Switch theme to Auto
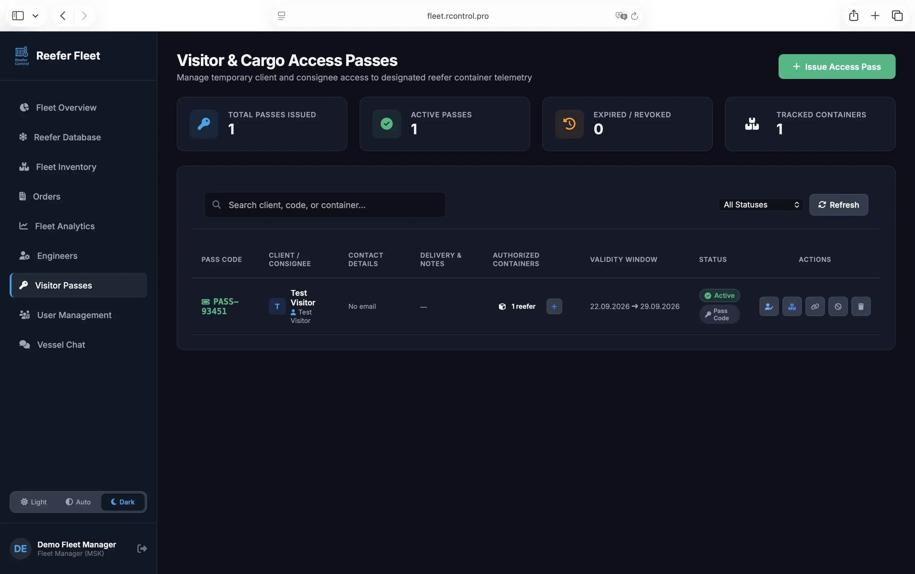 [x=78, y=502]
